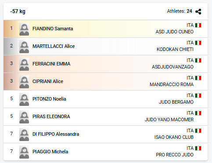Click the ISAO OKANO CLUB label
This screenshot has width=212, height=163.
174,137
